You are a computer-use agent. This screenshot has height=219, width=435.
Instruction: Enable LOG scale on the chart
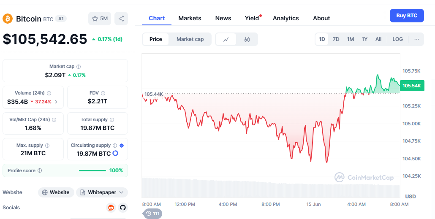[397, 39]
